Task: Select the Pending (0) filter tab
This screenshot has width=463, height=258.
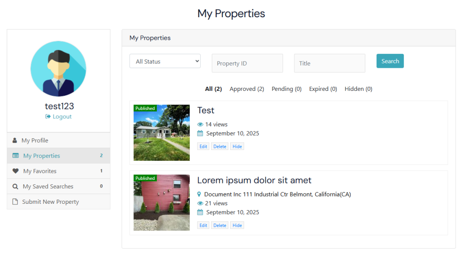Action: (x=286, y=89)
